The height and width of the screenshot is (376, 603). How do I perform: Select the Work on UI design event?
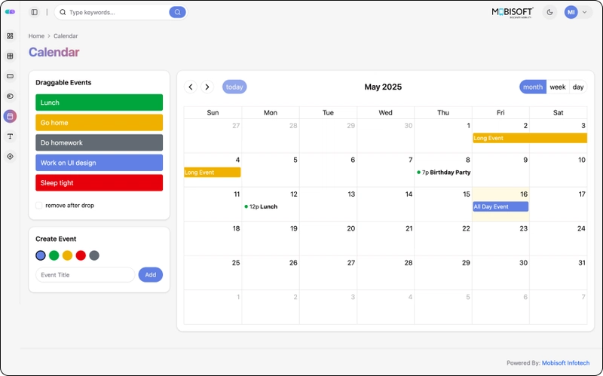99,163
